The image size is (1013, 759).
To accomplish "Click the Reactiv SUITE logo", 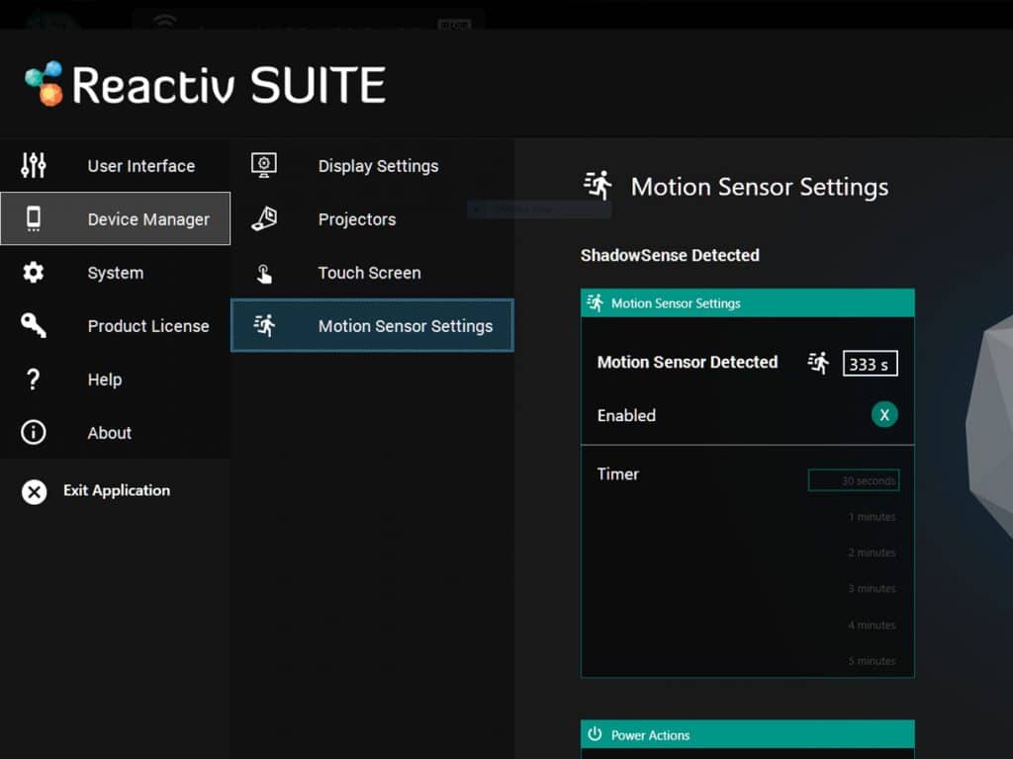I will 206,85.
